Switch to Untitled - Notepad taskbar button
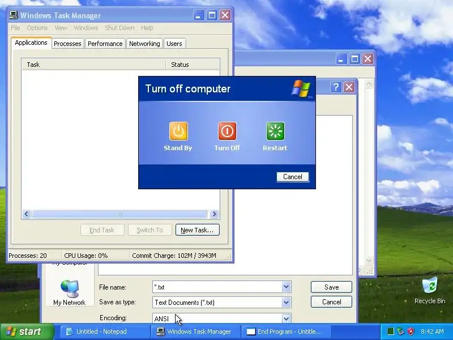 coord(105,331)
